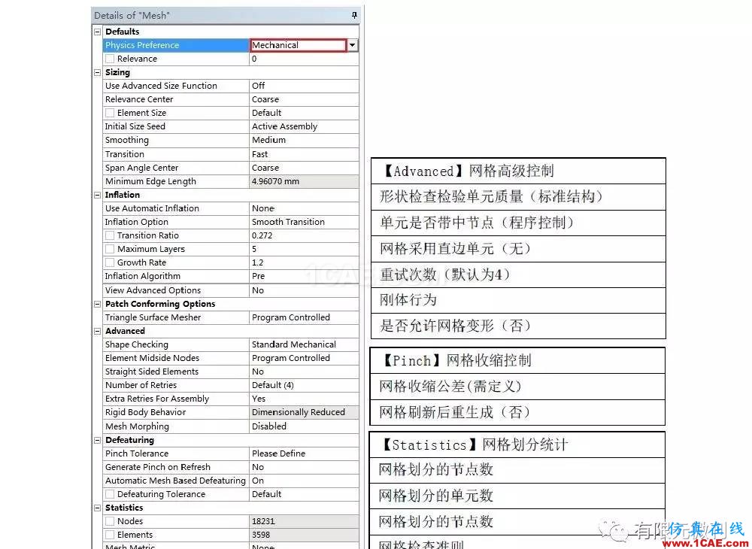
Task: Click Shape Checking value Standard Mechanical
Action: [x=304, y=344]
